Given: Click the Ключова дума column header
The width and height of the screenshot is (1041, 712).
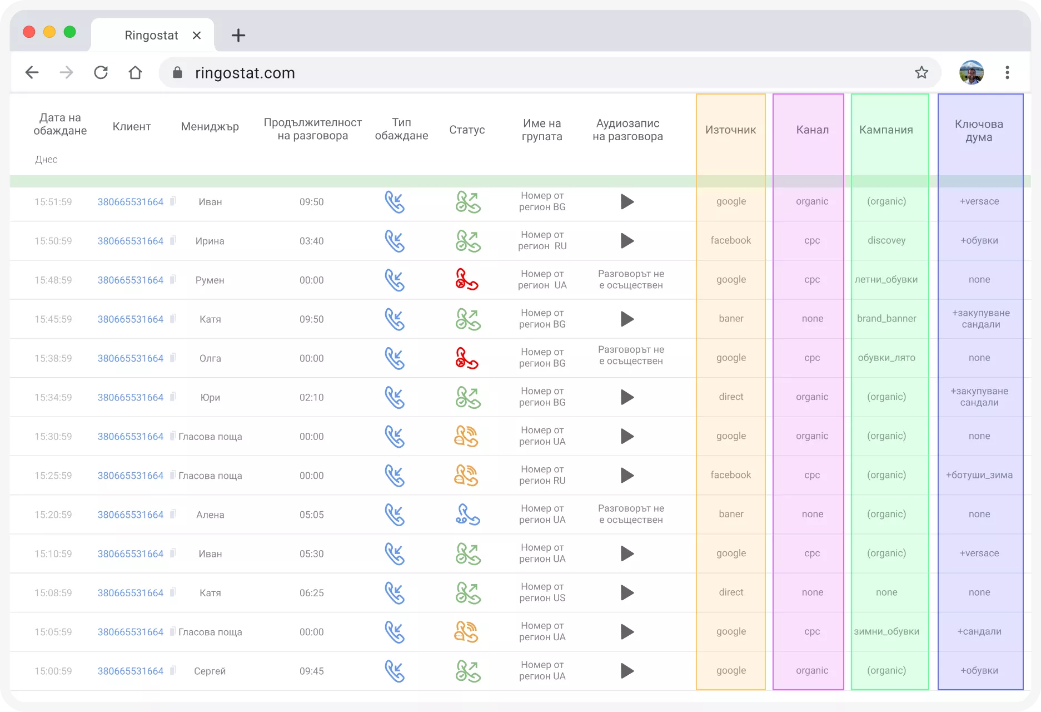Looking at the screenshot, I should tap(979, 131).
